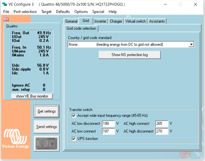Image resolution: width=205 pixels, height=161 pixels.
Task: Close the VE Configure window
Action: click(x=195, y=4)
